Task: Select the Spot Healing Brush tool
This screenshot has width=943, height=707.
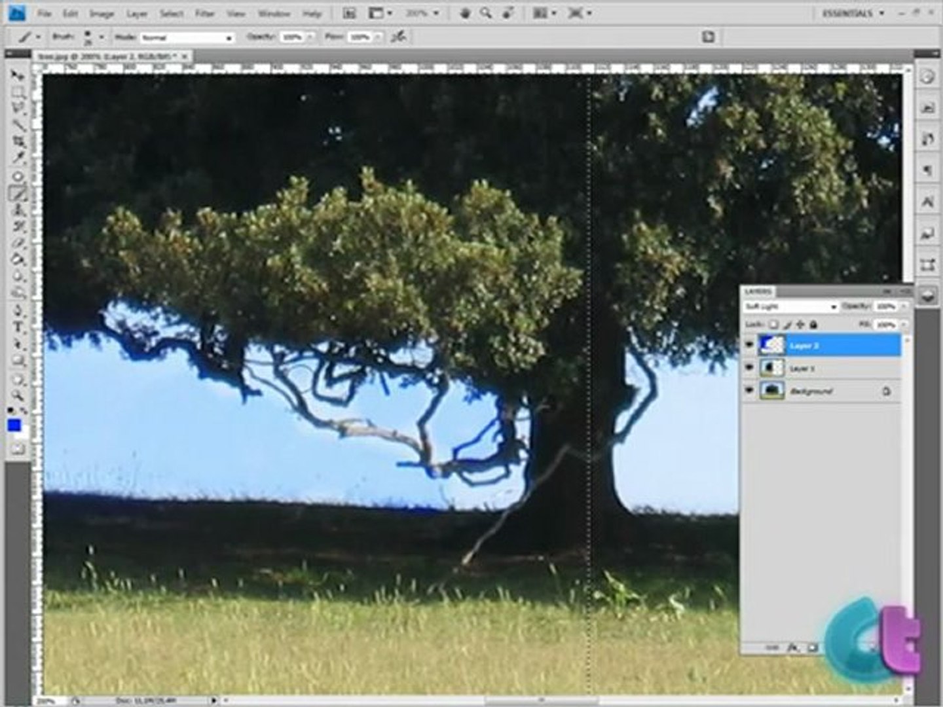Action: pyautogui.click(x=18, y=177)
